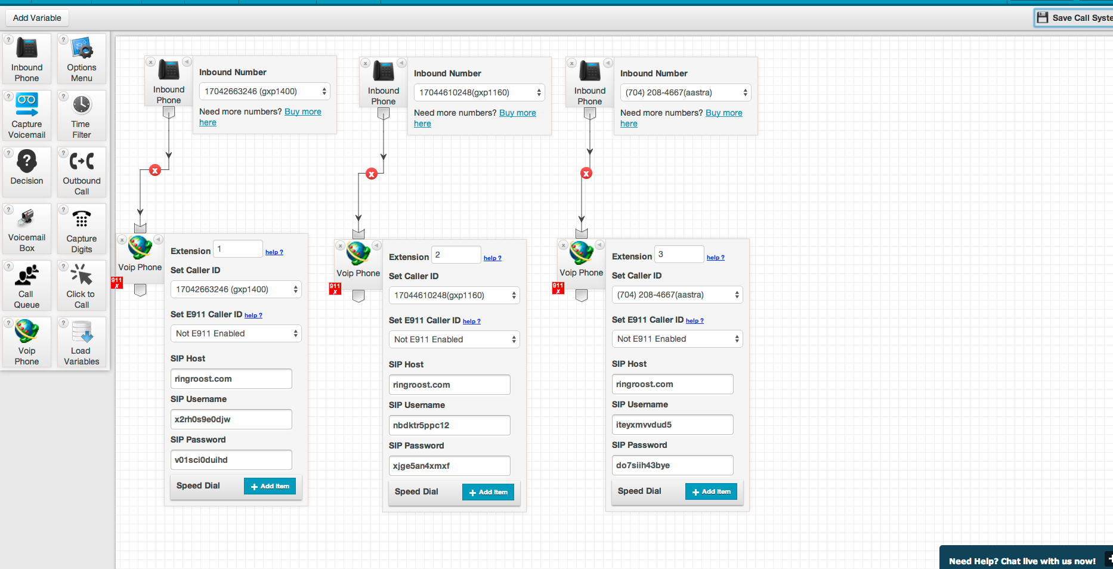Click the Extension field containing 2
This screenshot has width=1113, height=569.
pyautogui.click(x=456, y=255)
